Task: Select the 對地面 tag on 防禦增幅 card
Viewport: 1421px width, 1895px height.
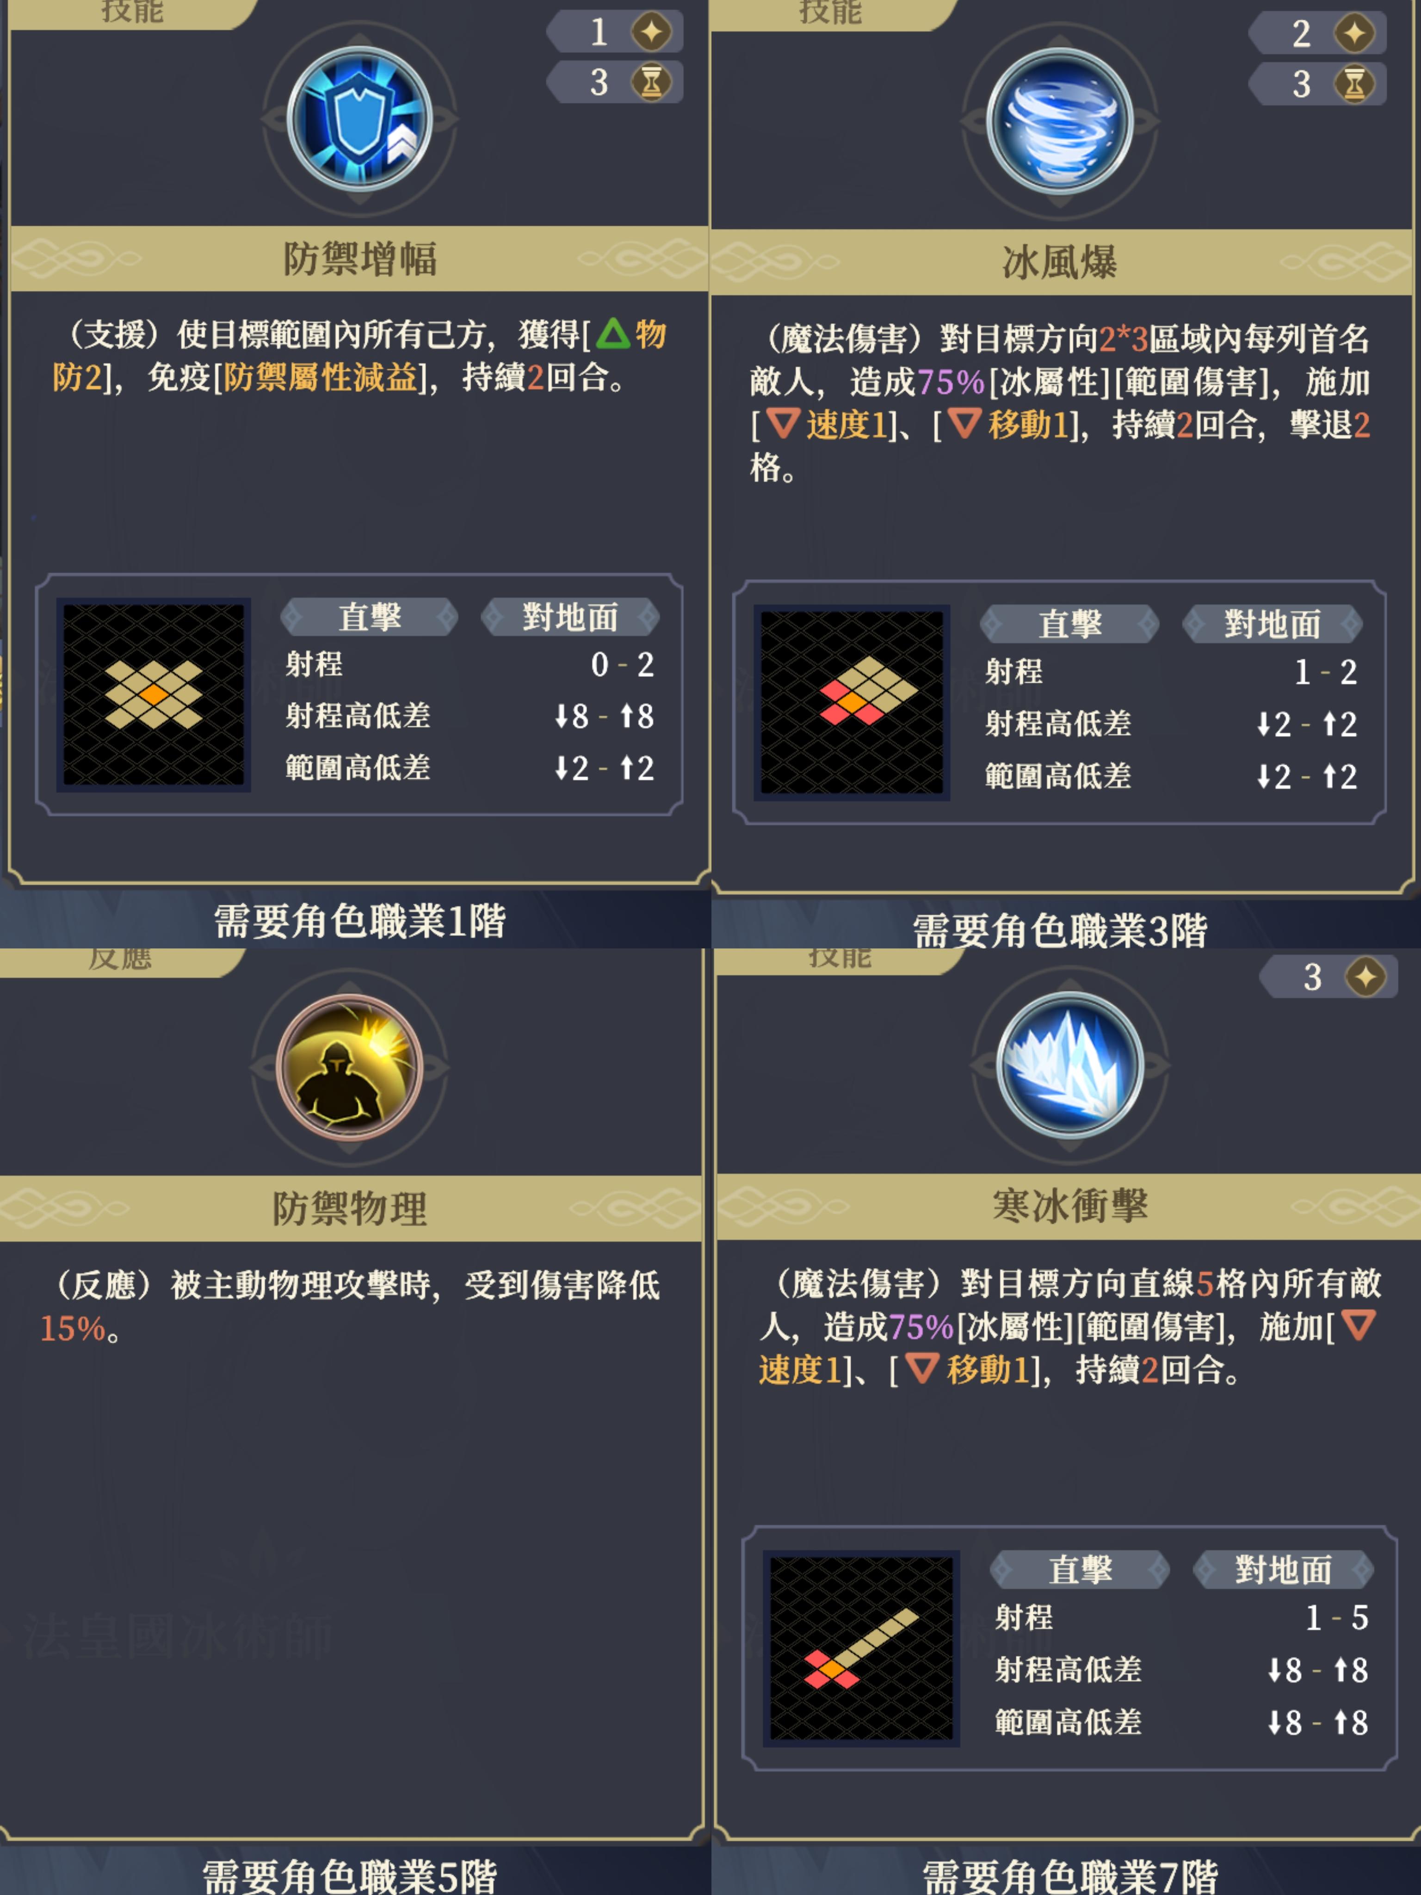Action: pyautogui.click(x=570, y=617)
